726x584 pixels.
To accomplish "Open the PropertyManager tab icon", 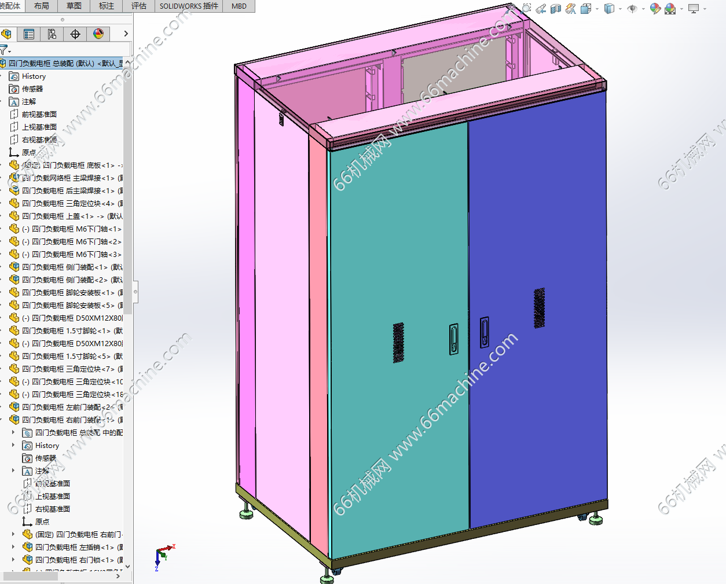I will coord(29,34).
